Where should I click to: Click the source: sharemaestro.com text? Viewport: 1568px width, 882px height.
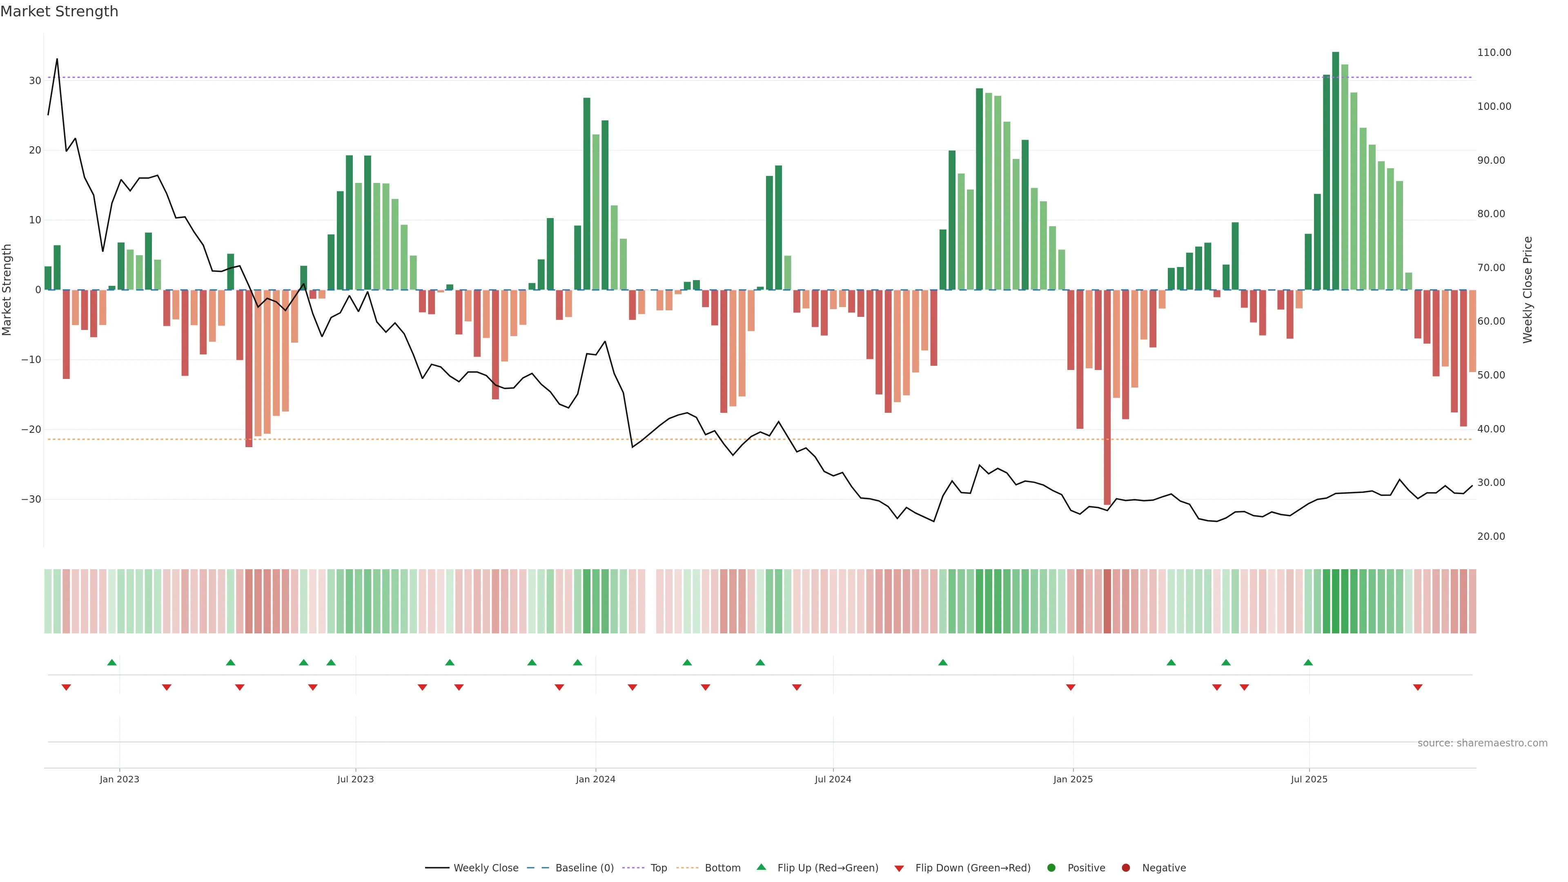(1482, 743)
